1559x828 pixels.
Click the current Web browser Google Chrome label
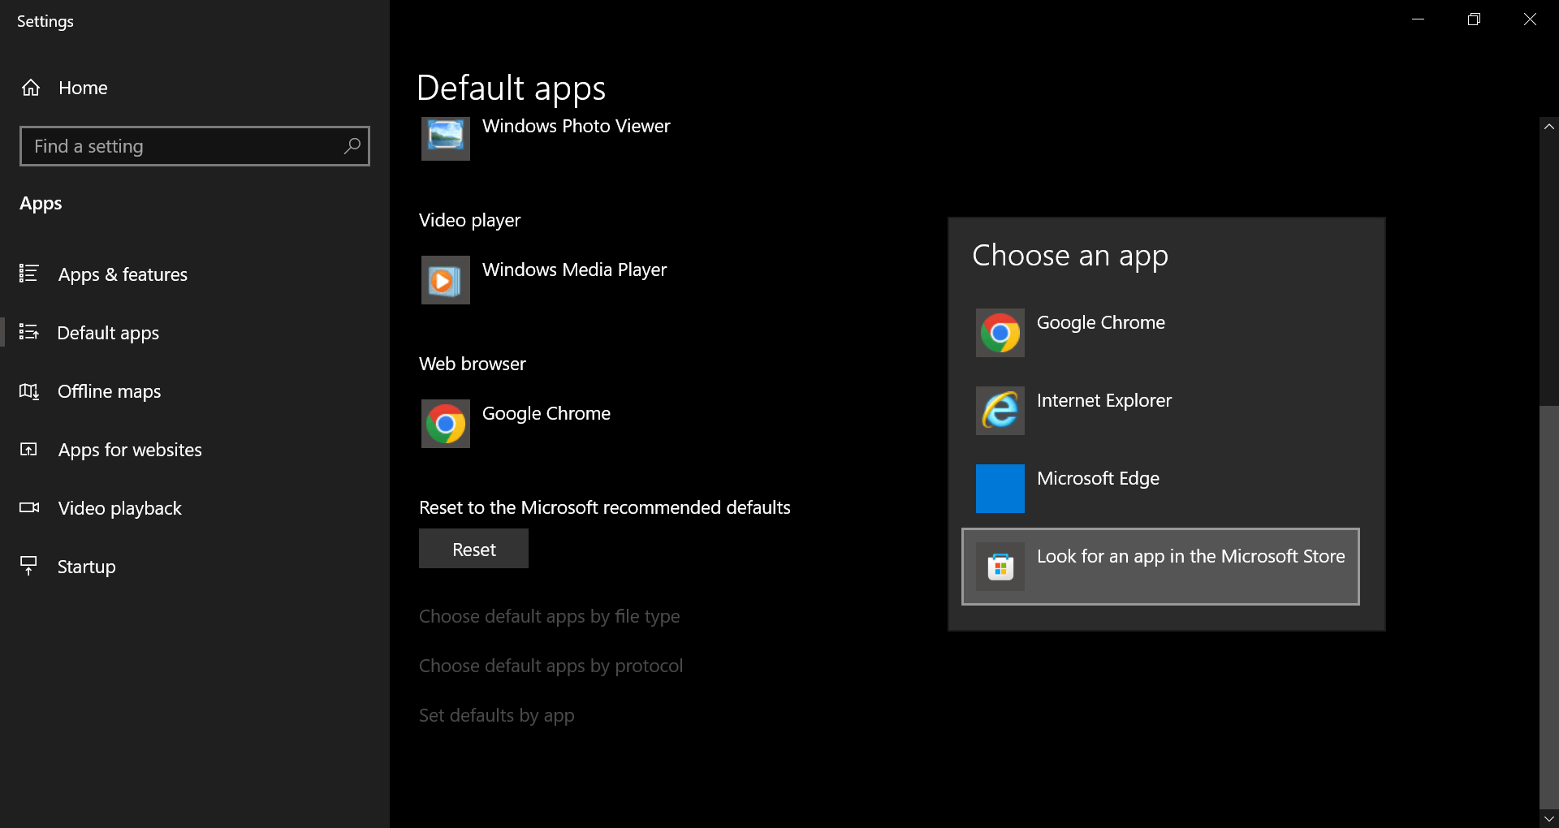pyautogui.click(x=546, y=413)
